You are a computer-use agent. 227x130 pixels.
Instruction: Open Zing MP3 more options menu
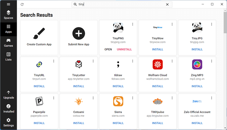point(212,61)
